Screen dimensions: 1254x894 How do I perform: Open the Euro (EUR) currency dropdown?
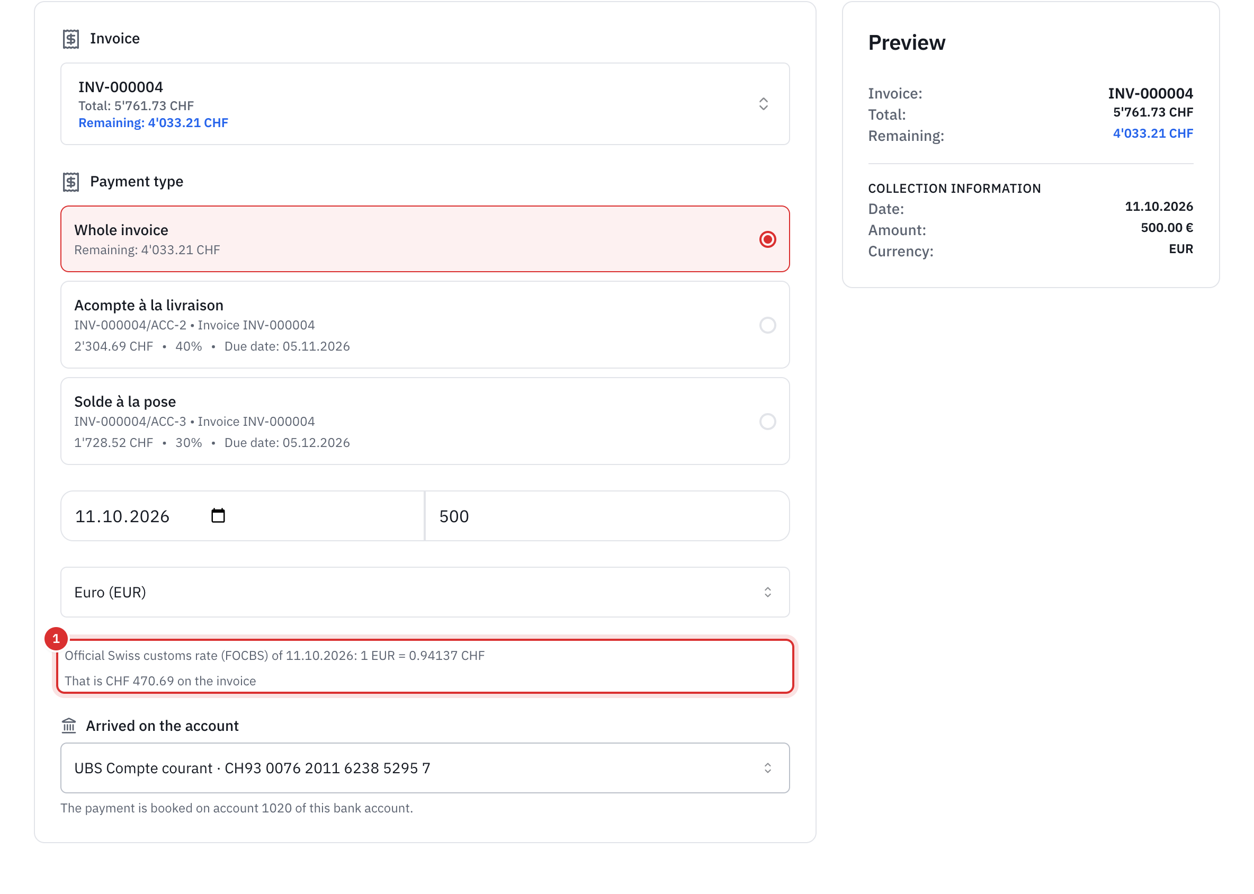[x=425, y=592]
